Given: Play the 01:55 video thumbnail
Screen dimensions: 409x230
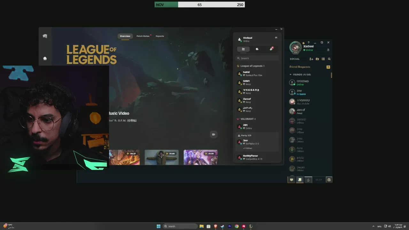Looking at the screenshot, I should (x=200, y=157).
